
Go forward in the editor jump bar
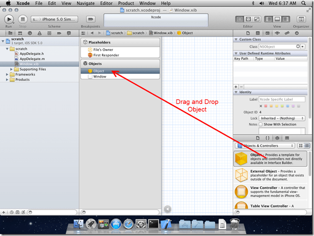(x=99, y=33)
